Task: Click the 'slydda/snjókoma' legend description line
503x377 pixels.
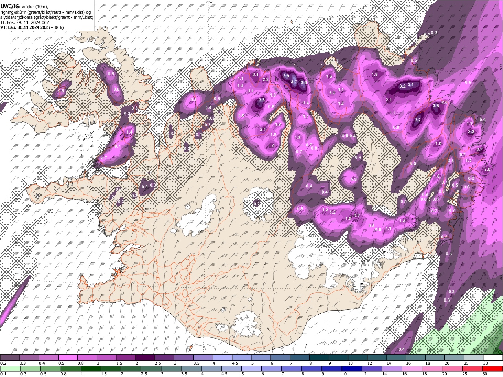Action: tap(47, 17)
